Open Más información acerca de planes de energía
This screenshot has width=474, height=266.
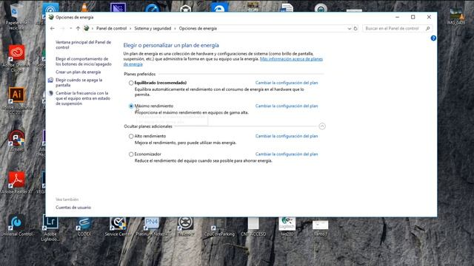pos(223,61)
